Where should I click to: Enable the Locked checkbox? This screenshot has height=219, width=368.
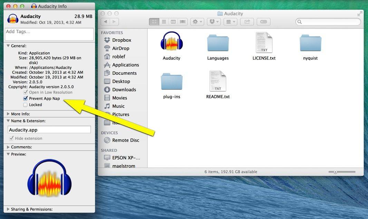tap(25, 105)
